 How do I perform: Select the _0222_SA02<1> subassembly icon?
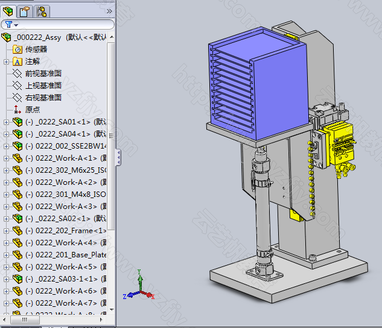[18, 219]
